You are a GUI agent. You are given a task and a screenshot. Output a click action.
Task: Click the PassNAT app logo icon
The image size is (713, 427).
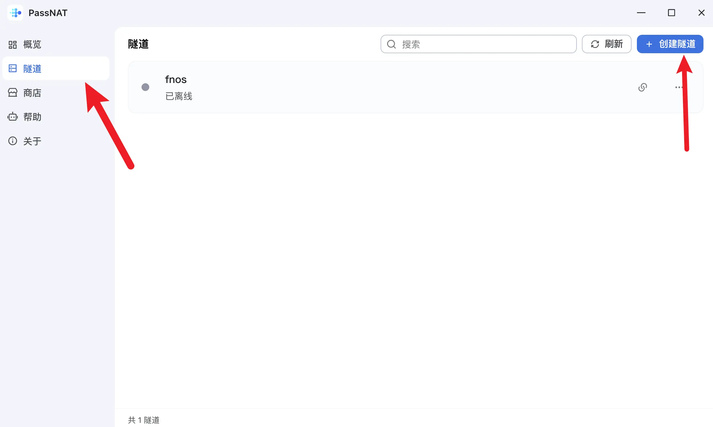click(x=15, y=13)
